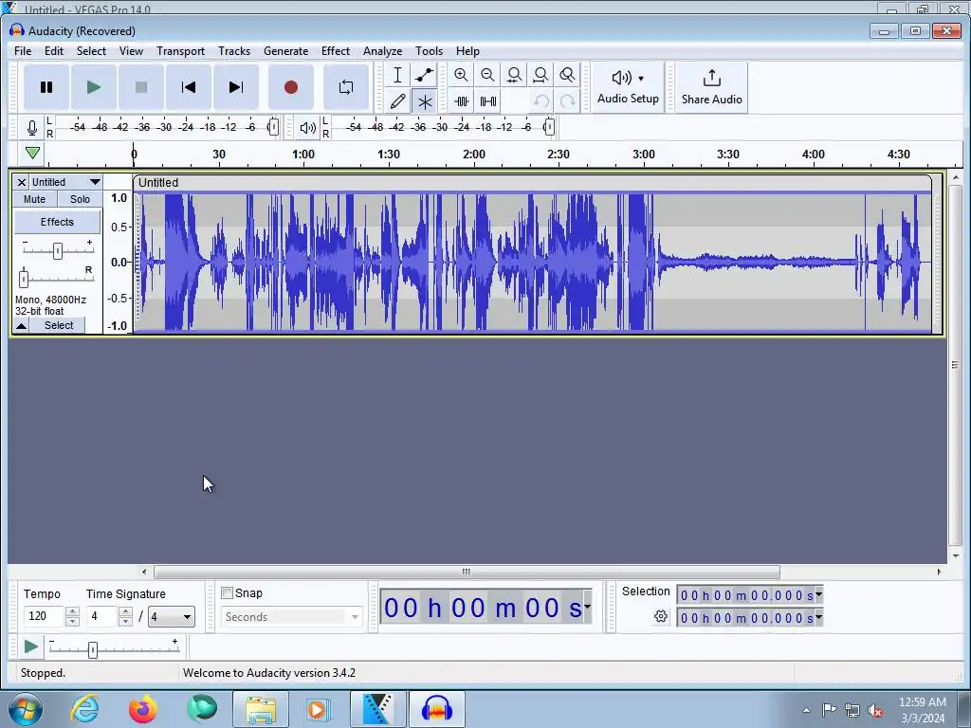Screen dimensions: 971x728
Task: Click the Zoom In magnifier
Action: pyautogui.click(x=461, y=76)
